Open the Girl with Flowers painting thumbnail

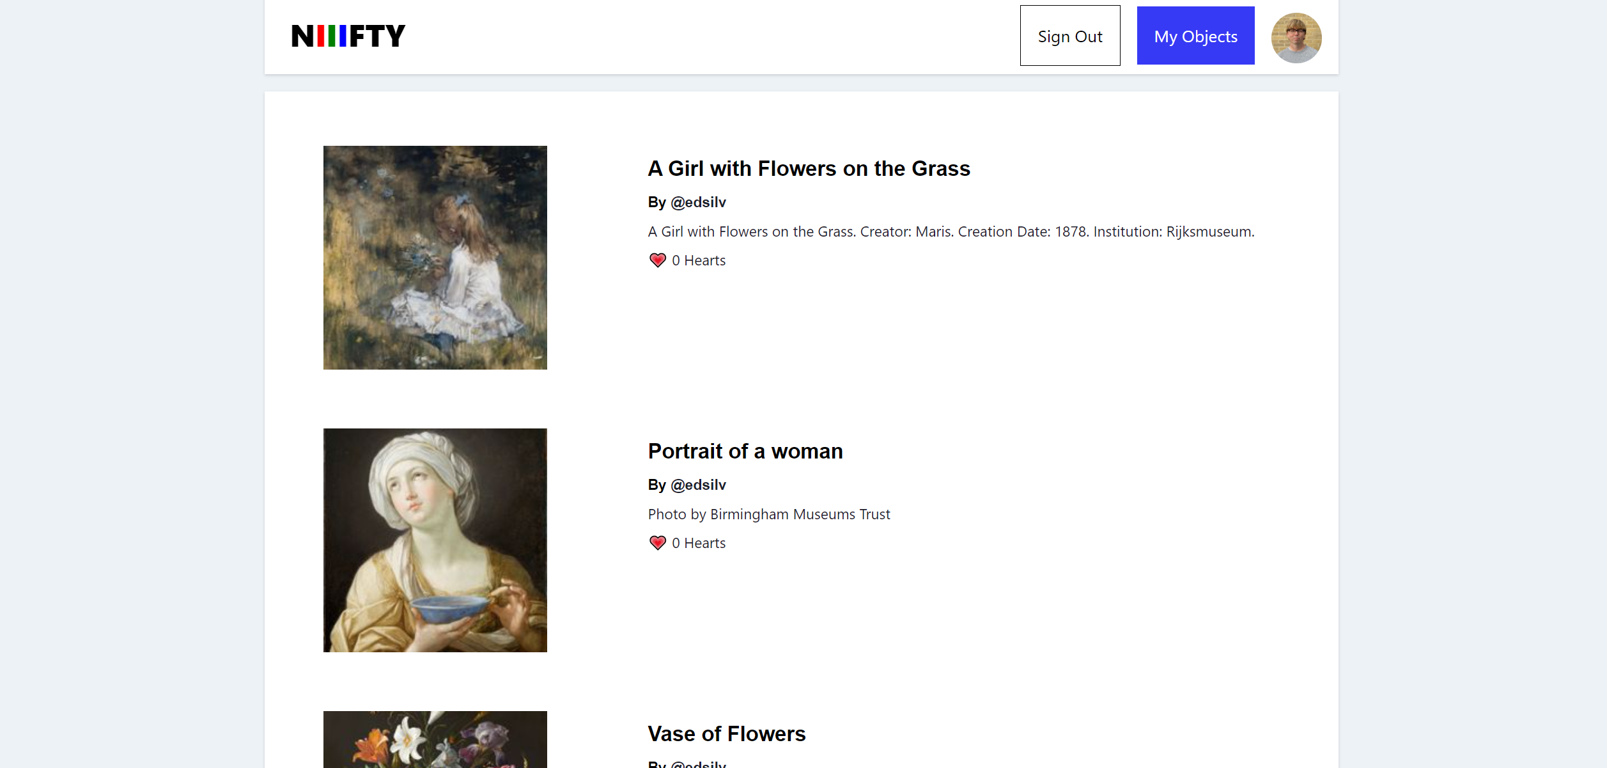pos(435,258)
